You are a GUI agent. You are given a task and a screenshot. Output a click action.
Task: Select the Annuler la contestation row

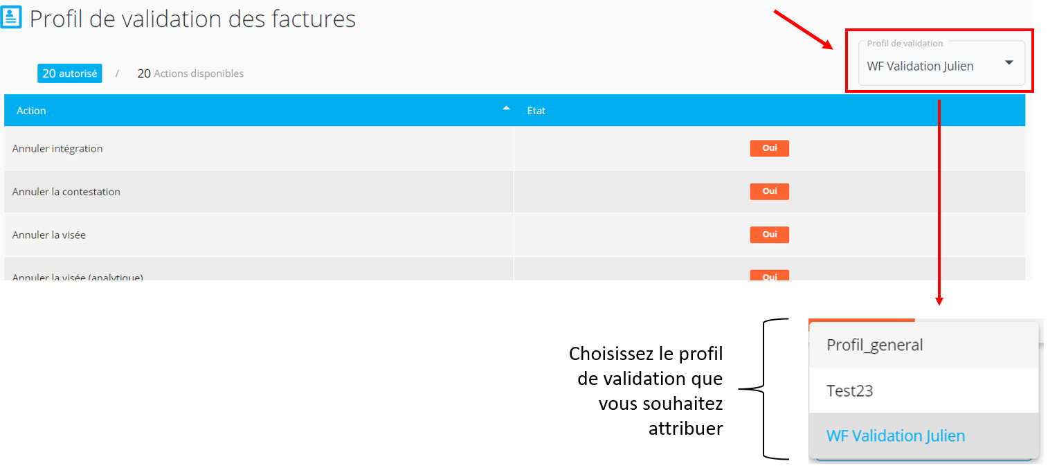(514, 192)
